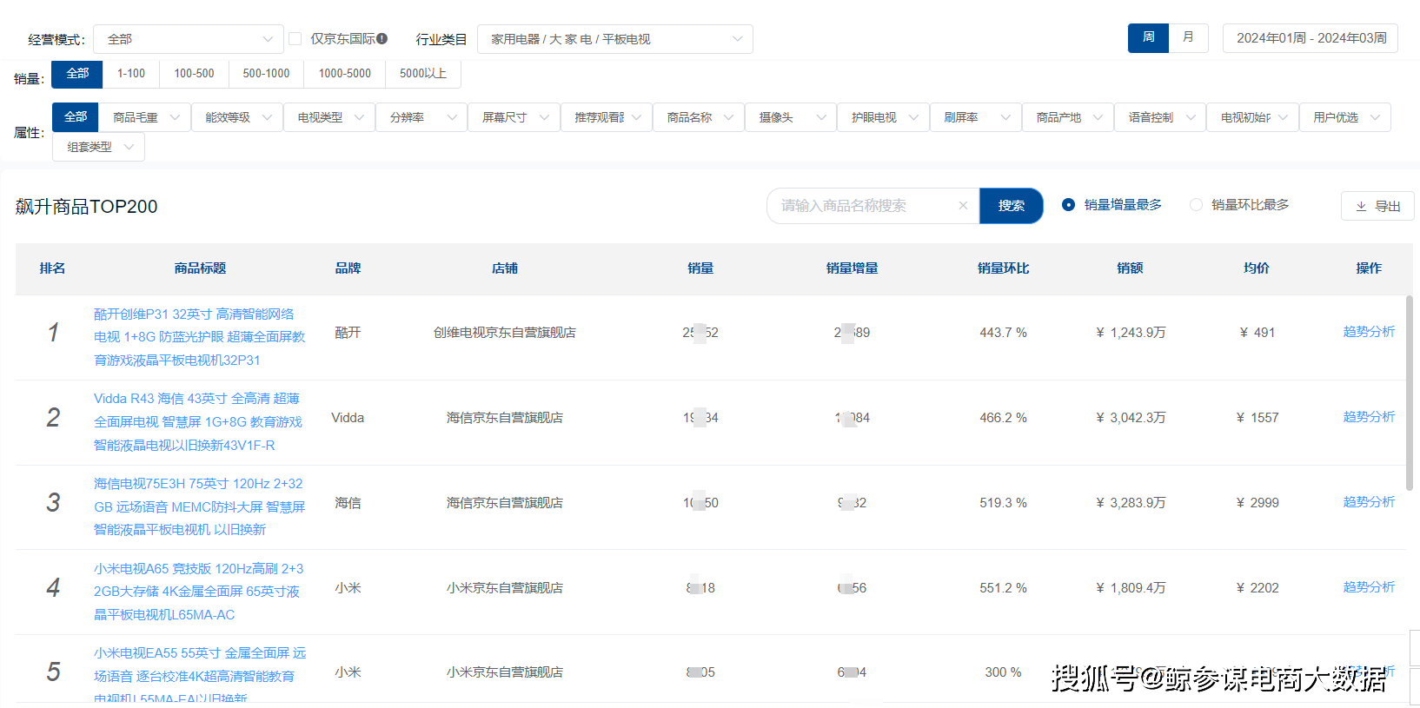This screenshot has width=1420, height=708.
Task: Select the 1-100 sales volume filter
Action: (x=131, y=74)
